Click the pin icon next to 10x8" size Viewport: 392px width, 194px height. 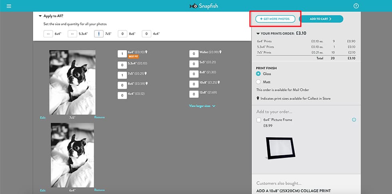(x=219, y=82)
